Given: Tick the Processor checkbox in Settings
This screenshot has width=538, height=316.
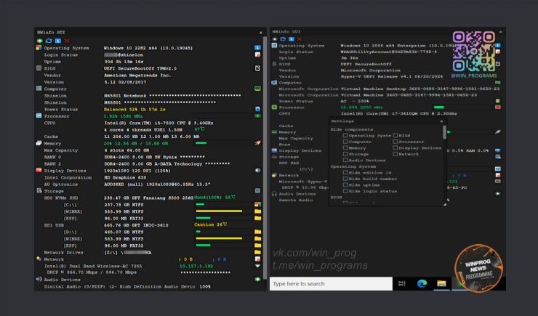Looking at the screenshot, I should [396, 142].
